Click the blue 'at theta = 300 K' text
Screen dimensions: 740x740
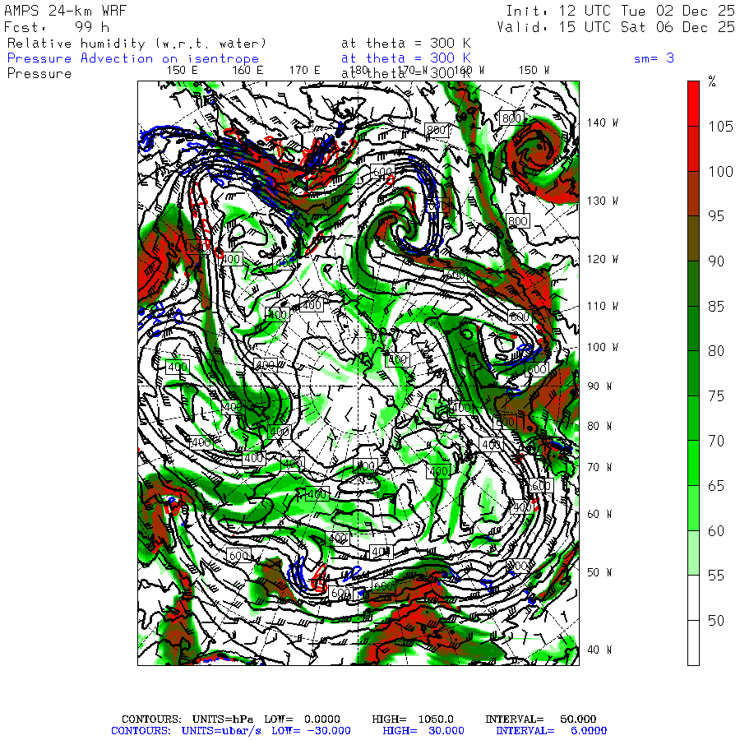[406, 58]
